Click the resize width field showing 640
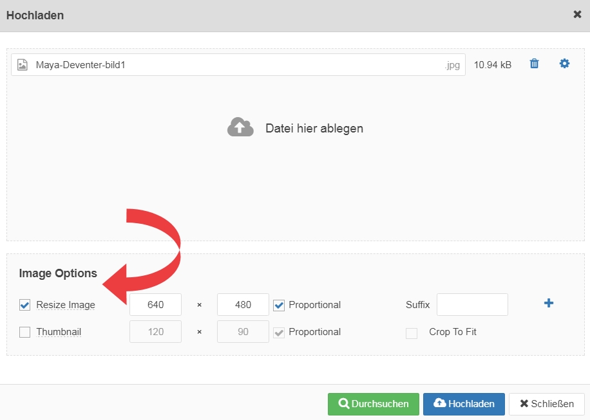 155,305
